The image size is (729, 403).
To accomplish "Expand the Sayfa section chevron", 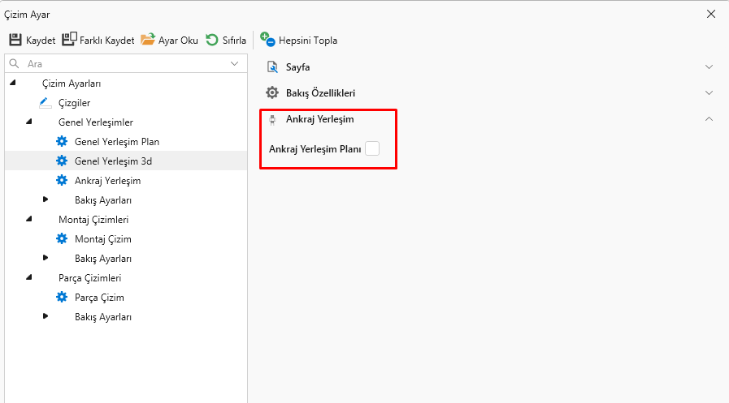I will (709, 67).
